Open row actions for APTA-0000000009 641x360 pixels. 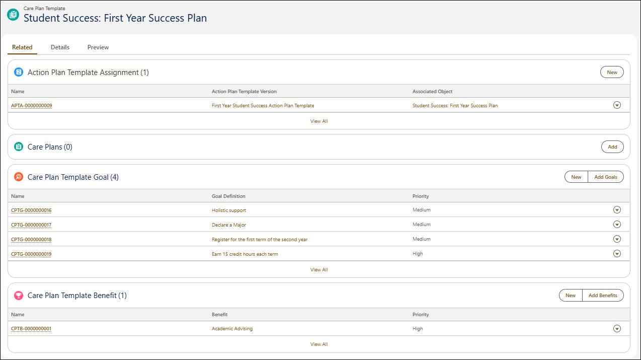[x=617, y=105]
